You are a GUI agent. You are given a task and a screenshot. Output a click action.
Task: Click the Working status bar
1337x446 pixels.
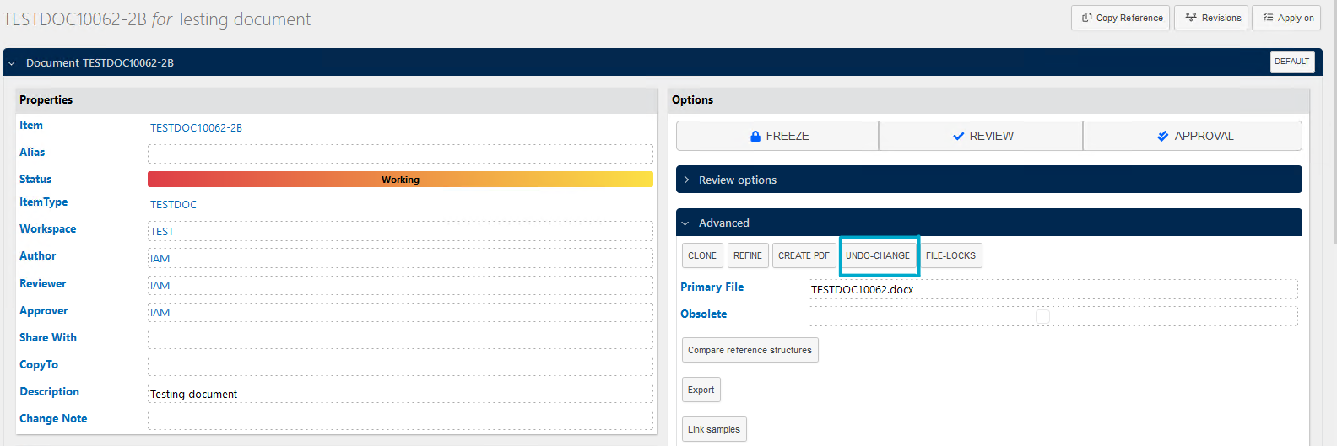pyautogui.click(x=400, y=180)
